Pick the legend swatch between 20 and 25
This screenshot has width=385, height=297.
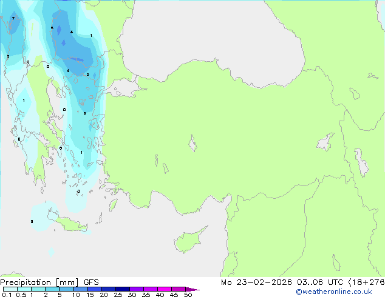109,289
